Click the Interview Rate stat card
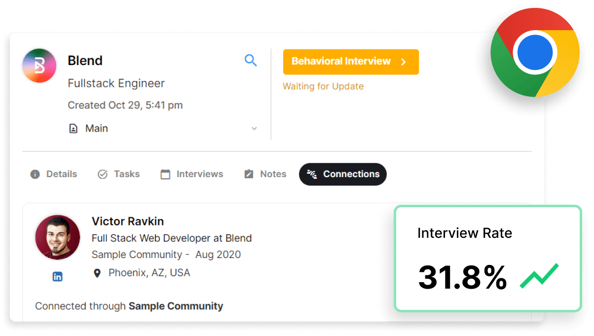Screen dimensions: 594x336 tap(487, 259)
